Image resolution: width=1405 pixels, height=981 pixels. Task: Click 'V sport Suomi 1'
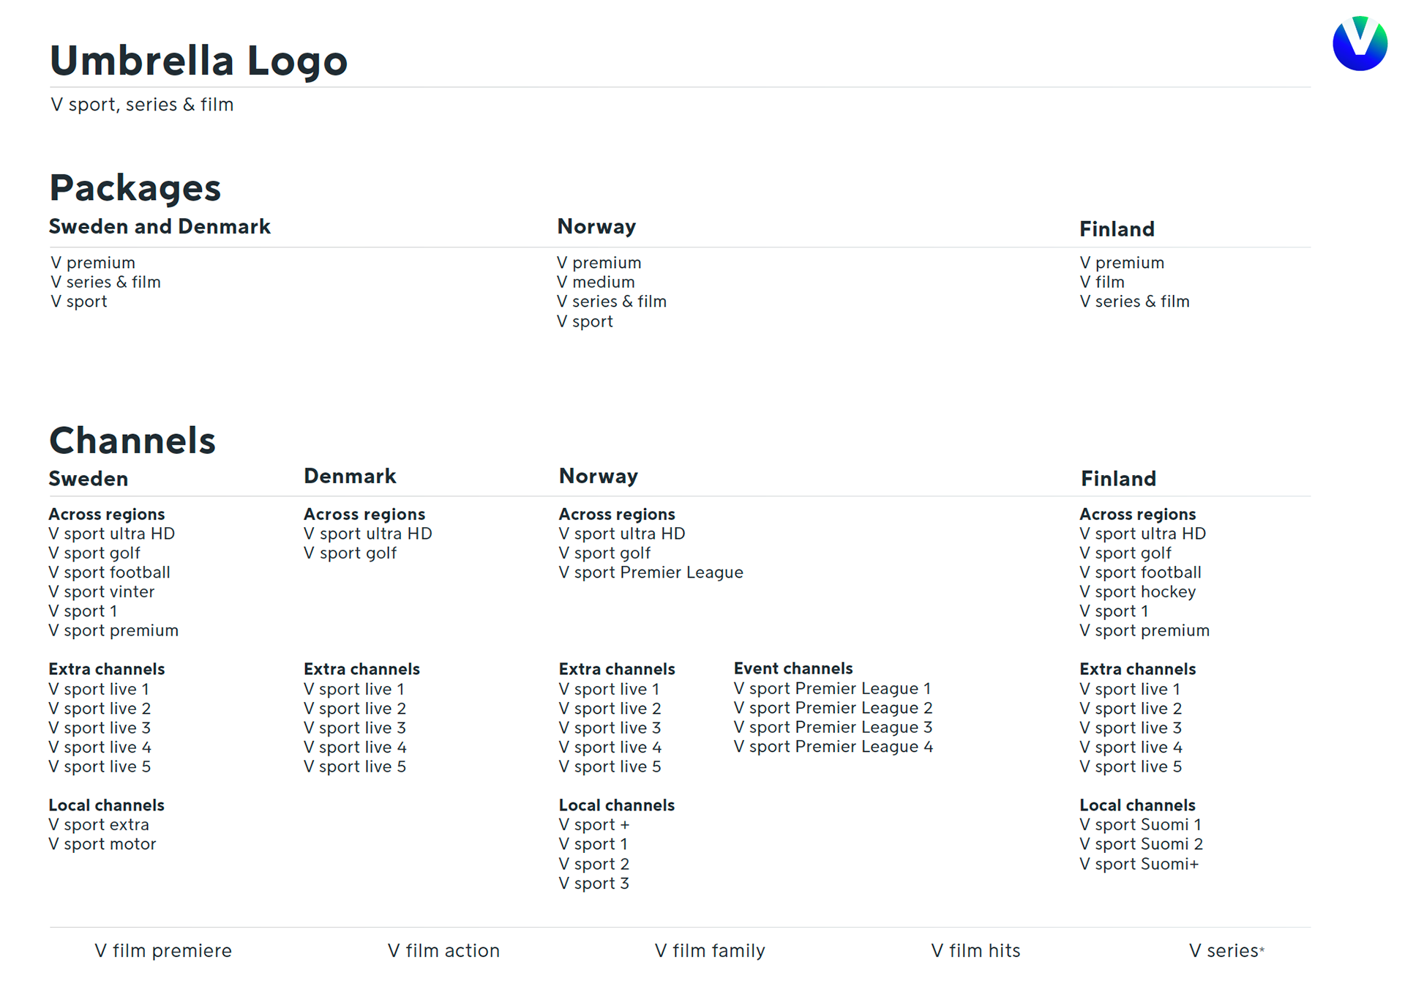(x=1140, y=824)
